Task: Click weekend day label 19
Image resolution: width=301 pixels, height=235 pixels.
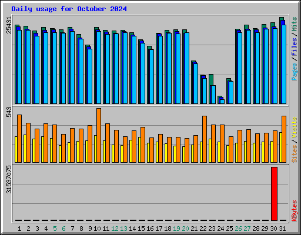Action: pyautogui.click(x=176, y=229)
